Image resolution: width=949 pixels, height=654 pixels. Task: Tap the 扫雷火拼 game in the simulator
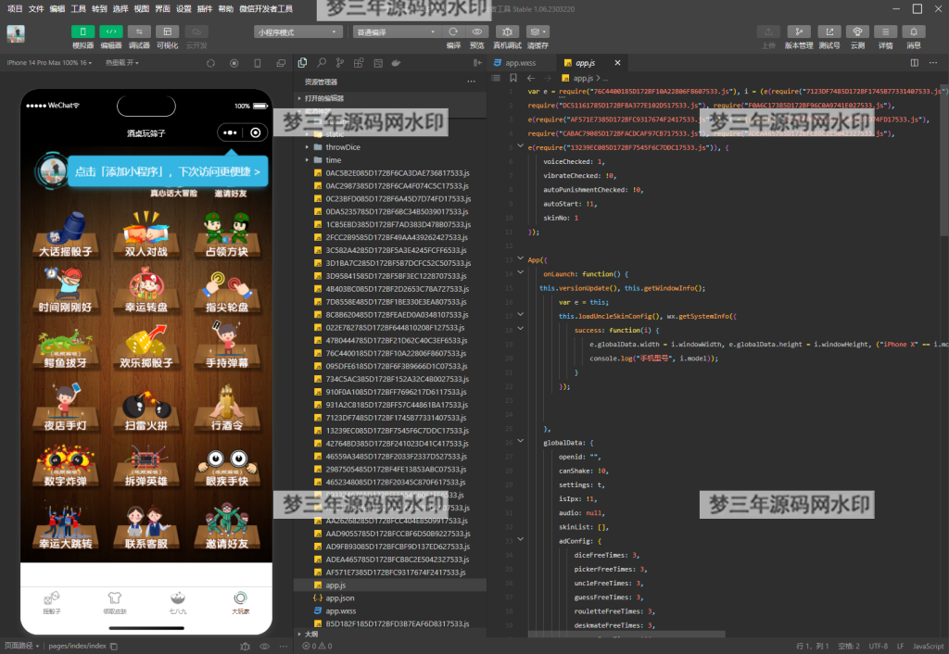(146, 409)
